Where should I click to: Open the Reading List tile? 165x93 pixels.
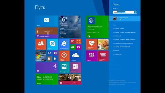pos(103,56)
